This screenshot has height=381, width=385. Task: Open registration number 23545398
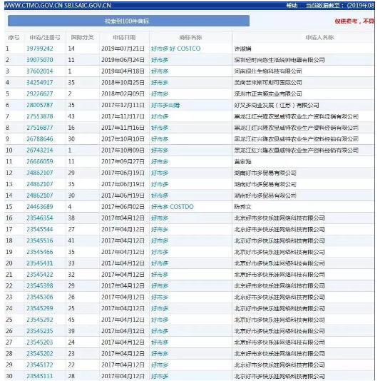tap(40, 286)
